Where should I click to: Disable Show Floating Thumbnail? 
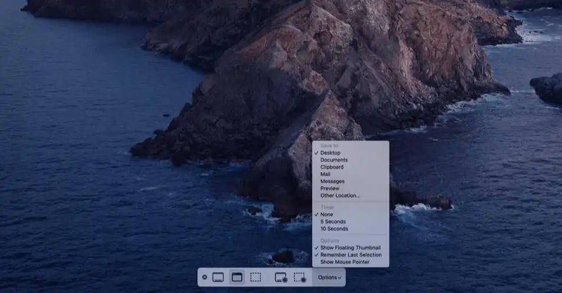coord(350,248)
